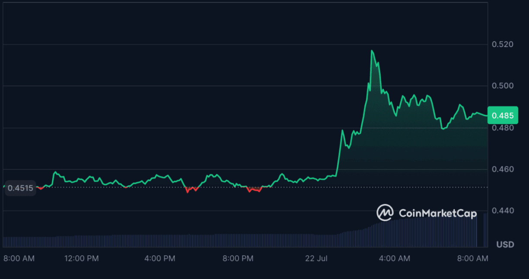Click the red dip after 4:00 PM
This screenshot has height=279, width=529.
(188, 191)
